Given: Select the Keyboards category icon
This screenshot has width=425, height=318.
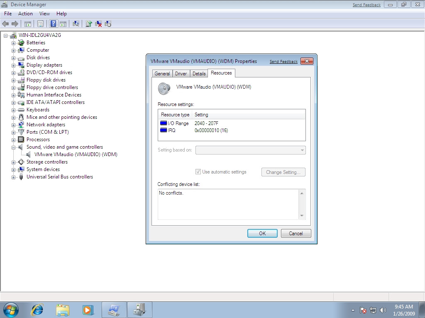Looking at the screenshot, I should (x=21, y=110).
